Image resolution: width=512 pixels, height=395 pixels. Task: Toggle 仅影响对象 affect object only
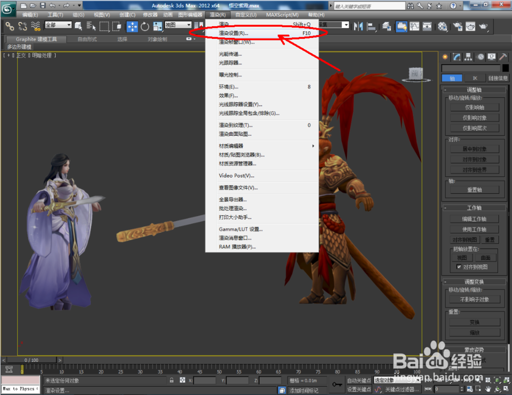[x=475, y=118]
